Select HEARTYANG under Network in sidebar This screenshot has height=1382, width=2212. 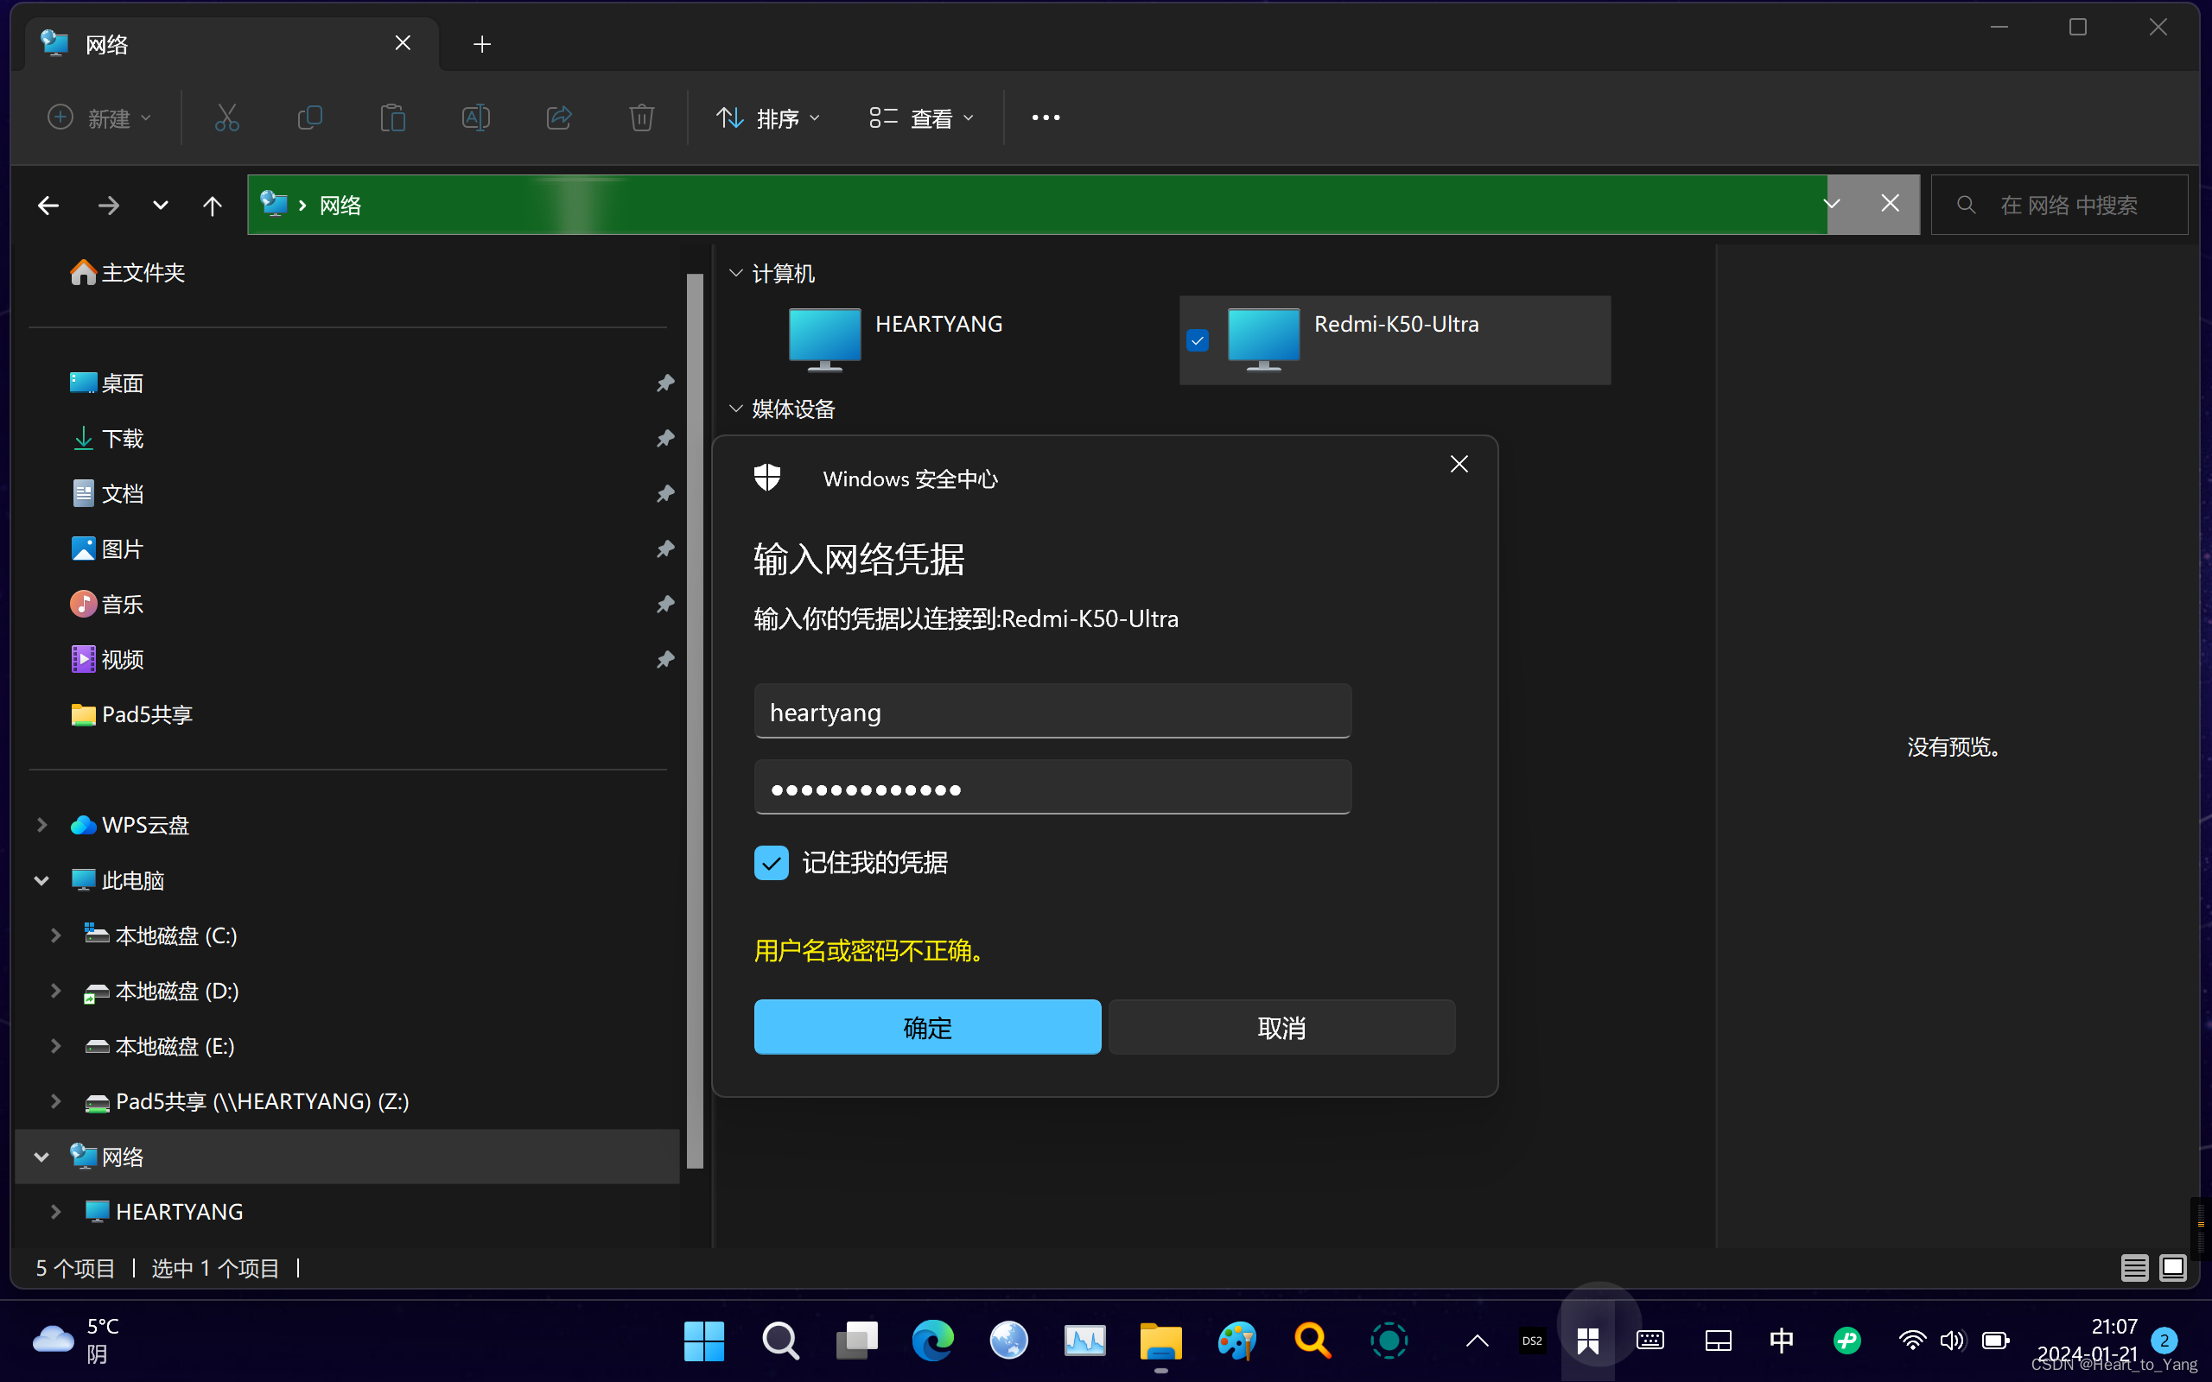[164, 1211]
